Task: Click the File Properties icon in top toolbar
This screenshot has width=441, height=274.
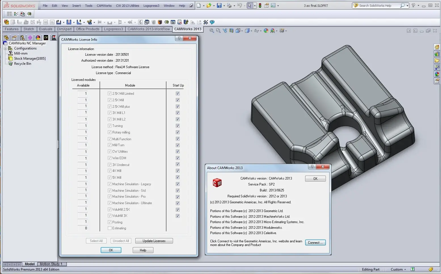Action: point(267,5)
